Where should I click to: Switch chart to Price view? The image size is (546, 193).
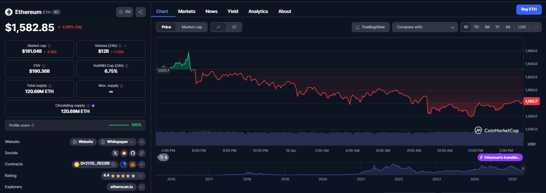[166, 27]
